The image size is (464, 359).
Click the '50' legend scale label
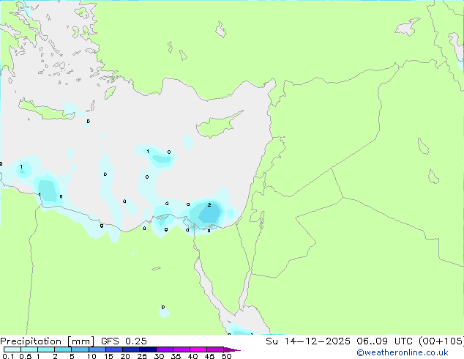click(x=226, y=356)
